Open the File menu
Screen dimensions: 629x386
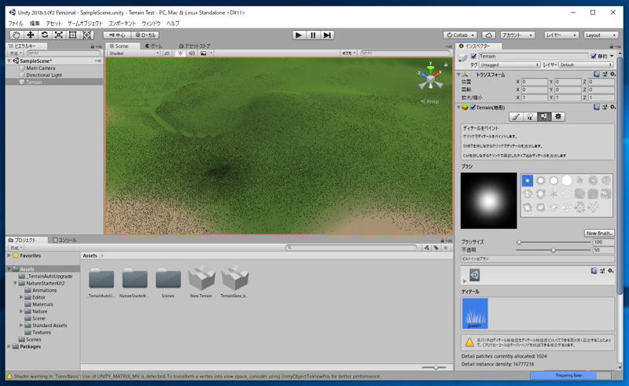16,24
